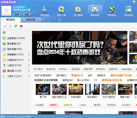137x118 pixels.
Task: Open the 侠盗飞车罪恶都市 link
Action: pyautogui.click(x=43, y=75)
